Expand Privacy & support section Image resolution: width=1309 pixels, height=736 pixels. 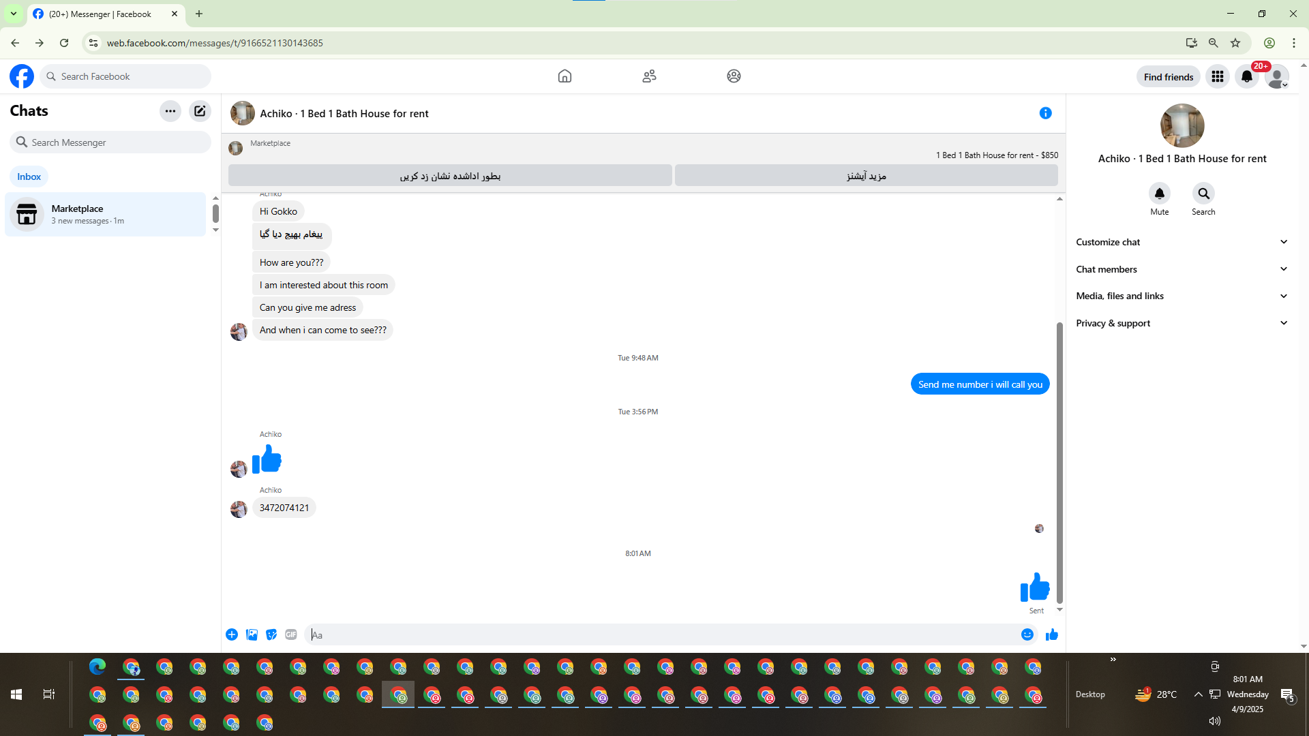[1182, 323]
